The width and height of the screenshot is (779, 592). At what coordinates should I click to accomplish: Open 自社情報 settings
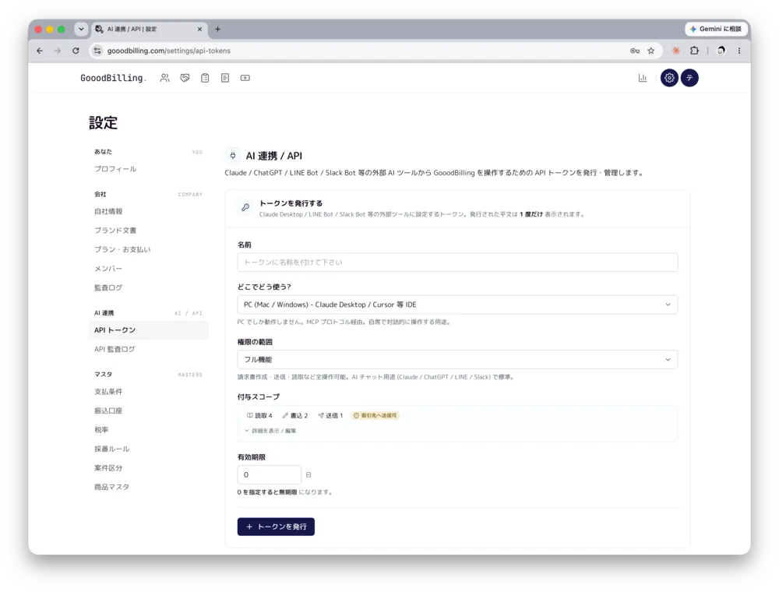[108, 211]
